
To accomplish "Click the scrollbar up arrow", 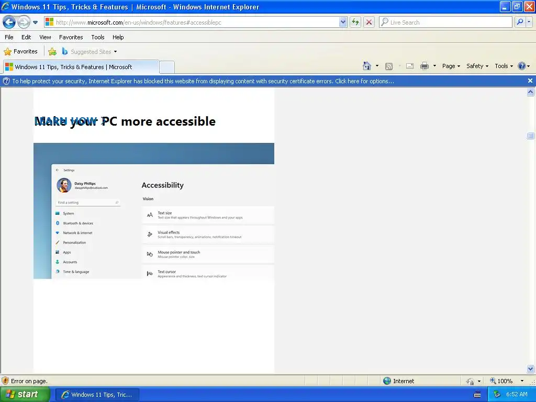I will click(x=531, y=92).
